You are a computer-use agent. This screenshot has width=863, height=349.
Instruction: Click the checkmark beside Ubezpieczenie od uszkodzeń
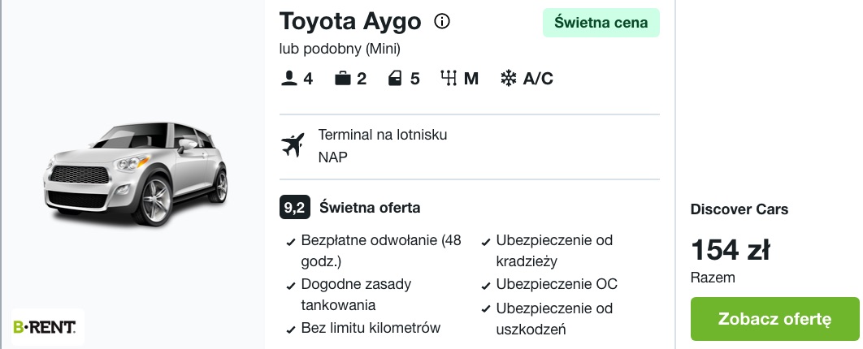pyautogui.click(x=486, y=309)
